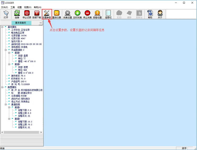Open the 工具 menu
The height and width of the screenshot is (150, 197).
13,7
